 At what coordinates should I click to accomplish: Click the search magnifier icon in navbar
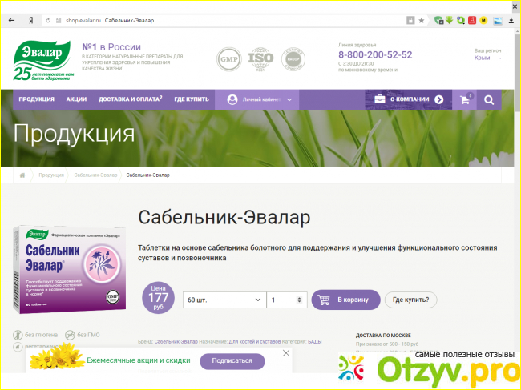click(x=489, y=99)
